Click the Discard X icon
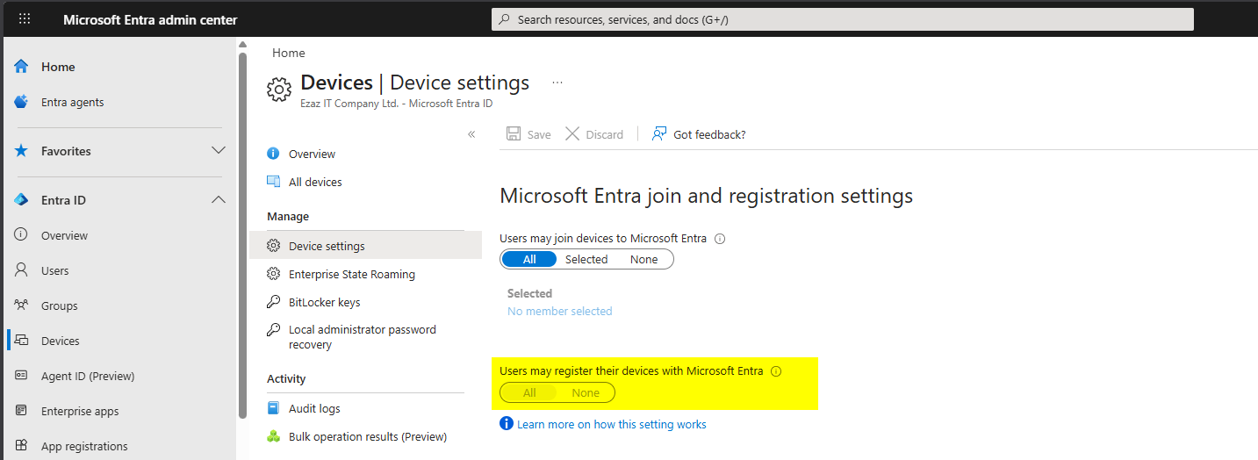Viewport: 1258px width, 460px height. click(x=572, y=133)
